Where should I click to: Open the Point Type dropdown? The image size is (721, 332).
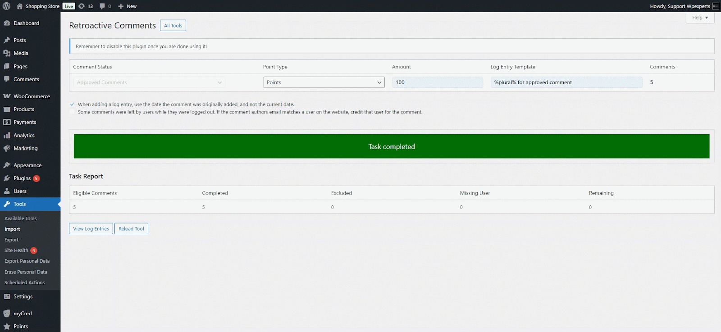[324, 82]
